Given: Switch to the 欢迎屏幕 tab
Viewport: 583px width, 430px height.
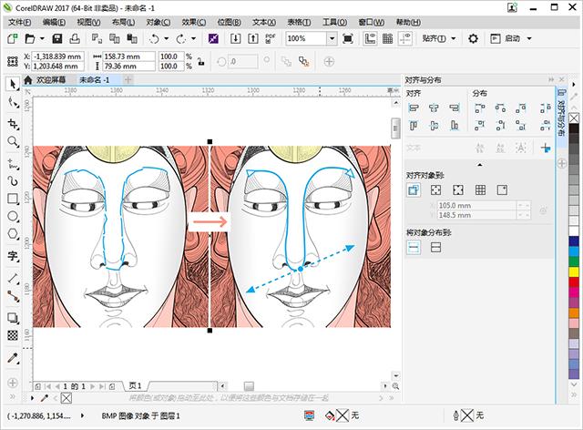Looking at the screenshot, I should point(51,79).
